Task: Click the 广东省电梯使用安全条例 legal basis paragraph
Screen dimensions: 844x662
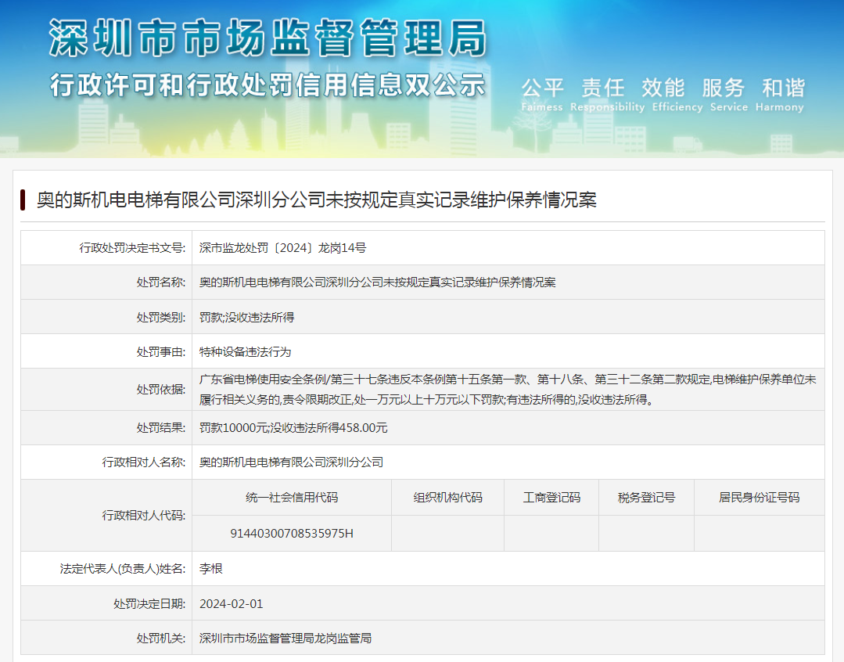Action: [x=508, y=390]
